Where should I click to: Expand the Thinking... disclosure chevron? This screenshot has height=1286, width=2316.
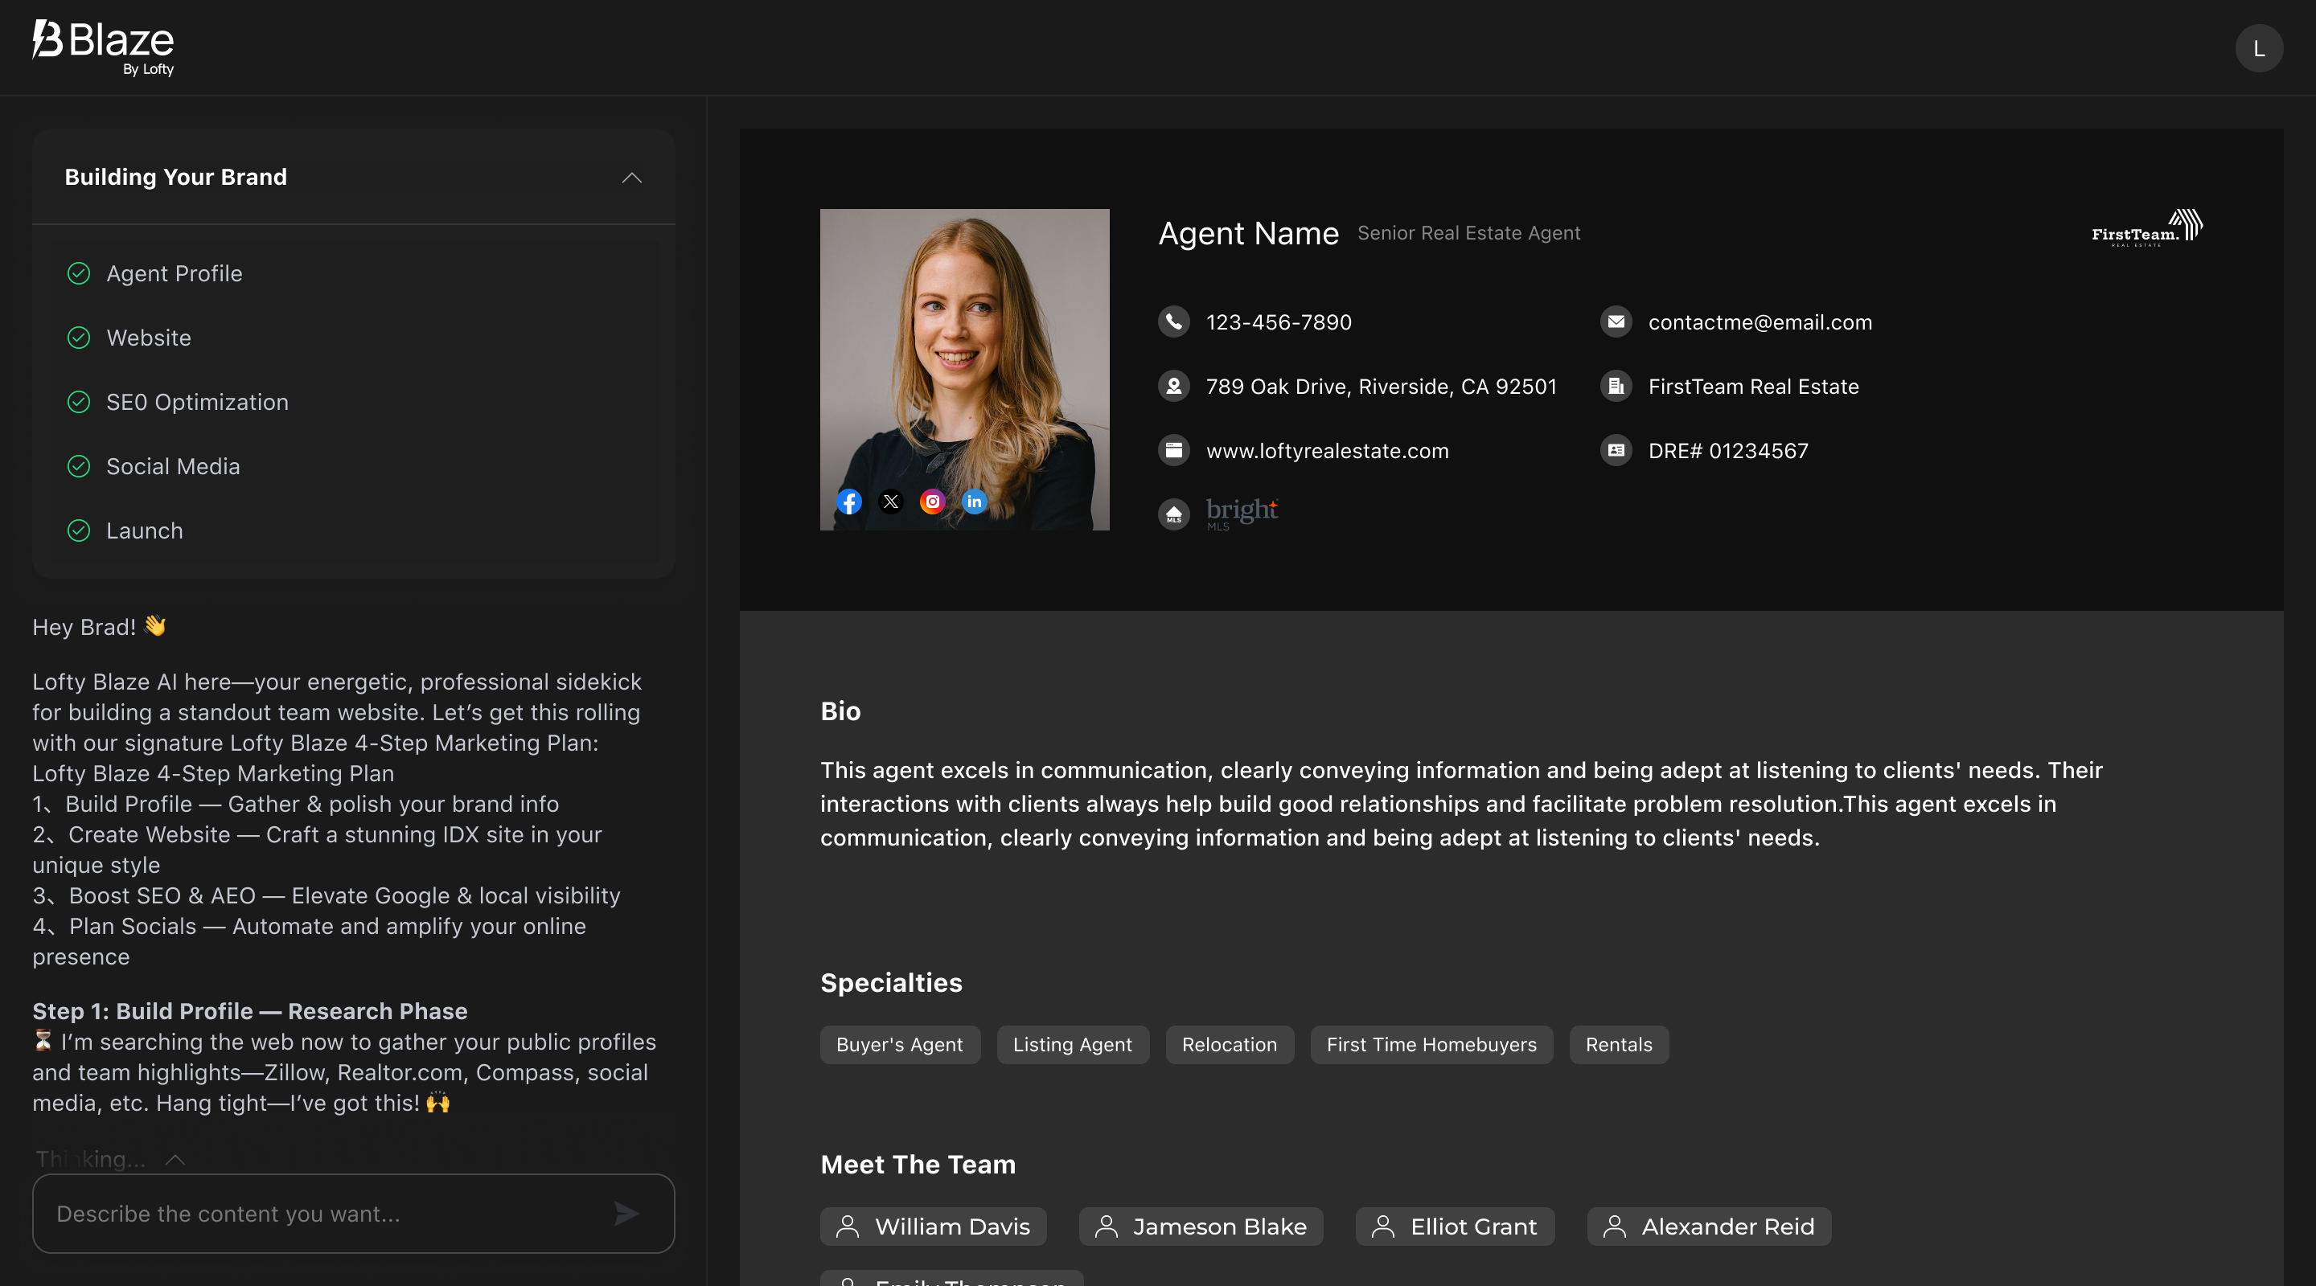pyautogui.click(x=175, y=1159)
